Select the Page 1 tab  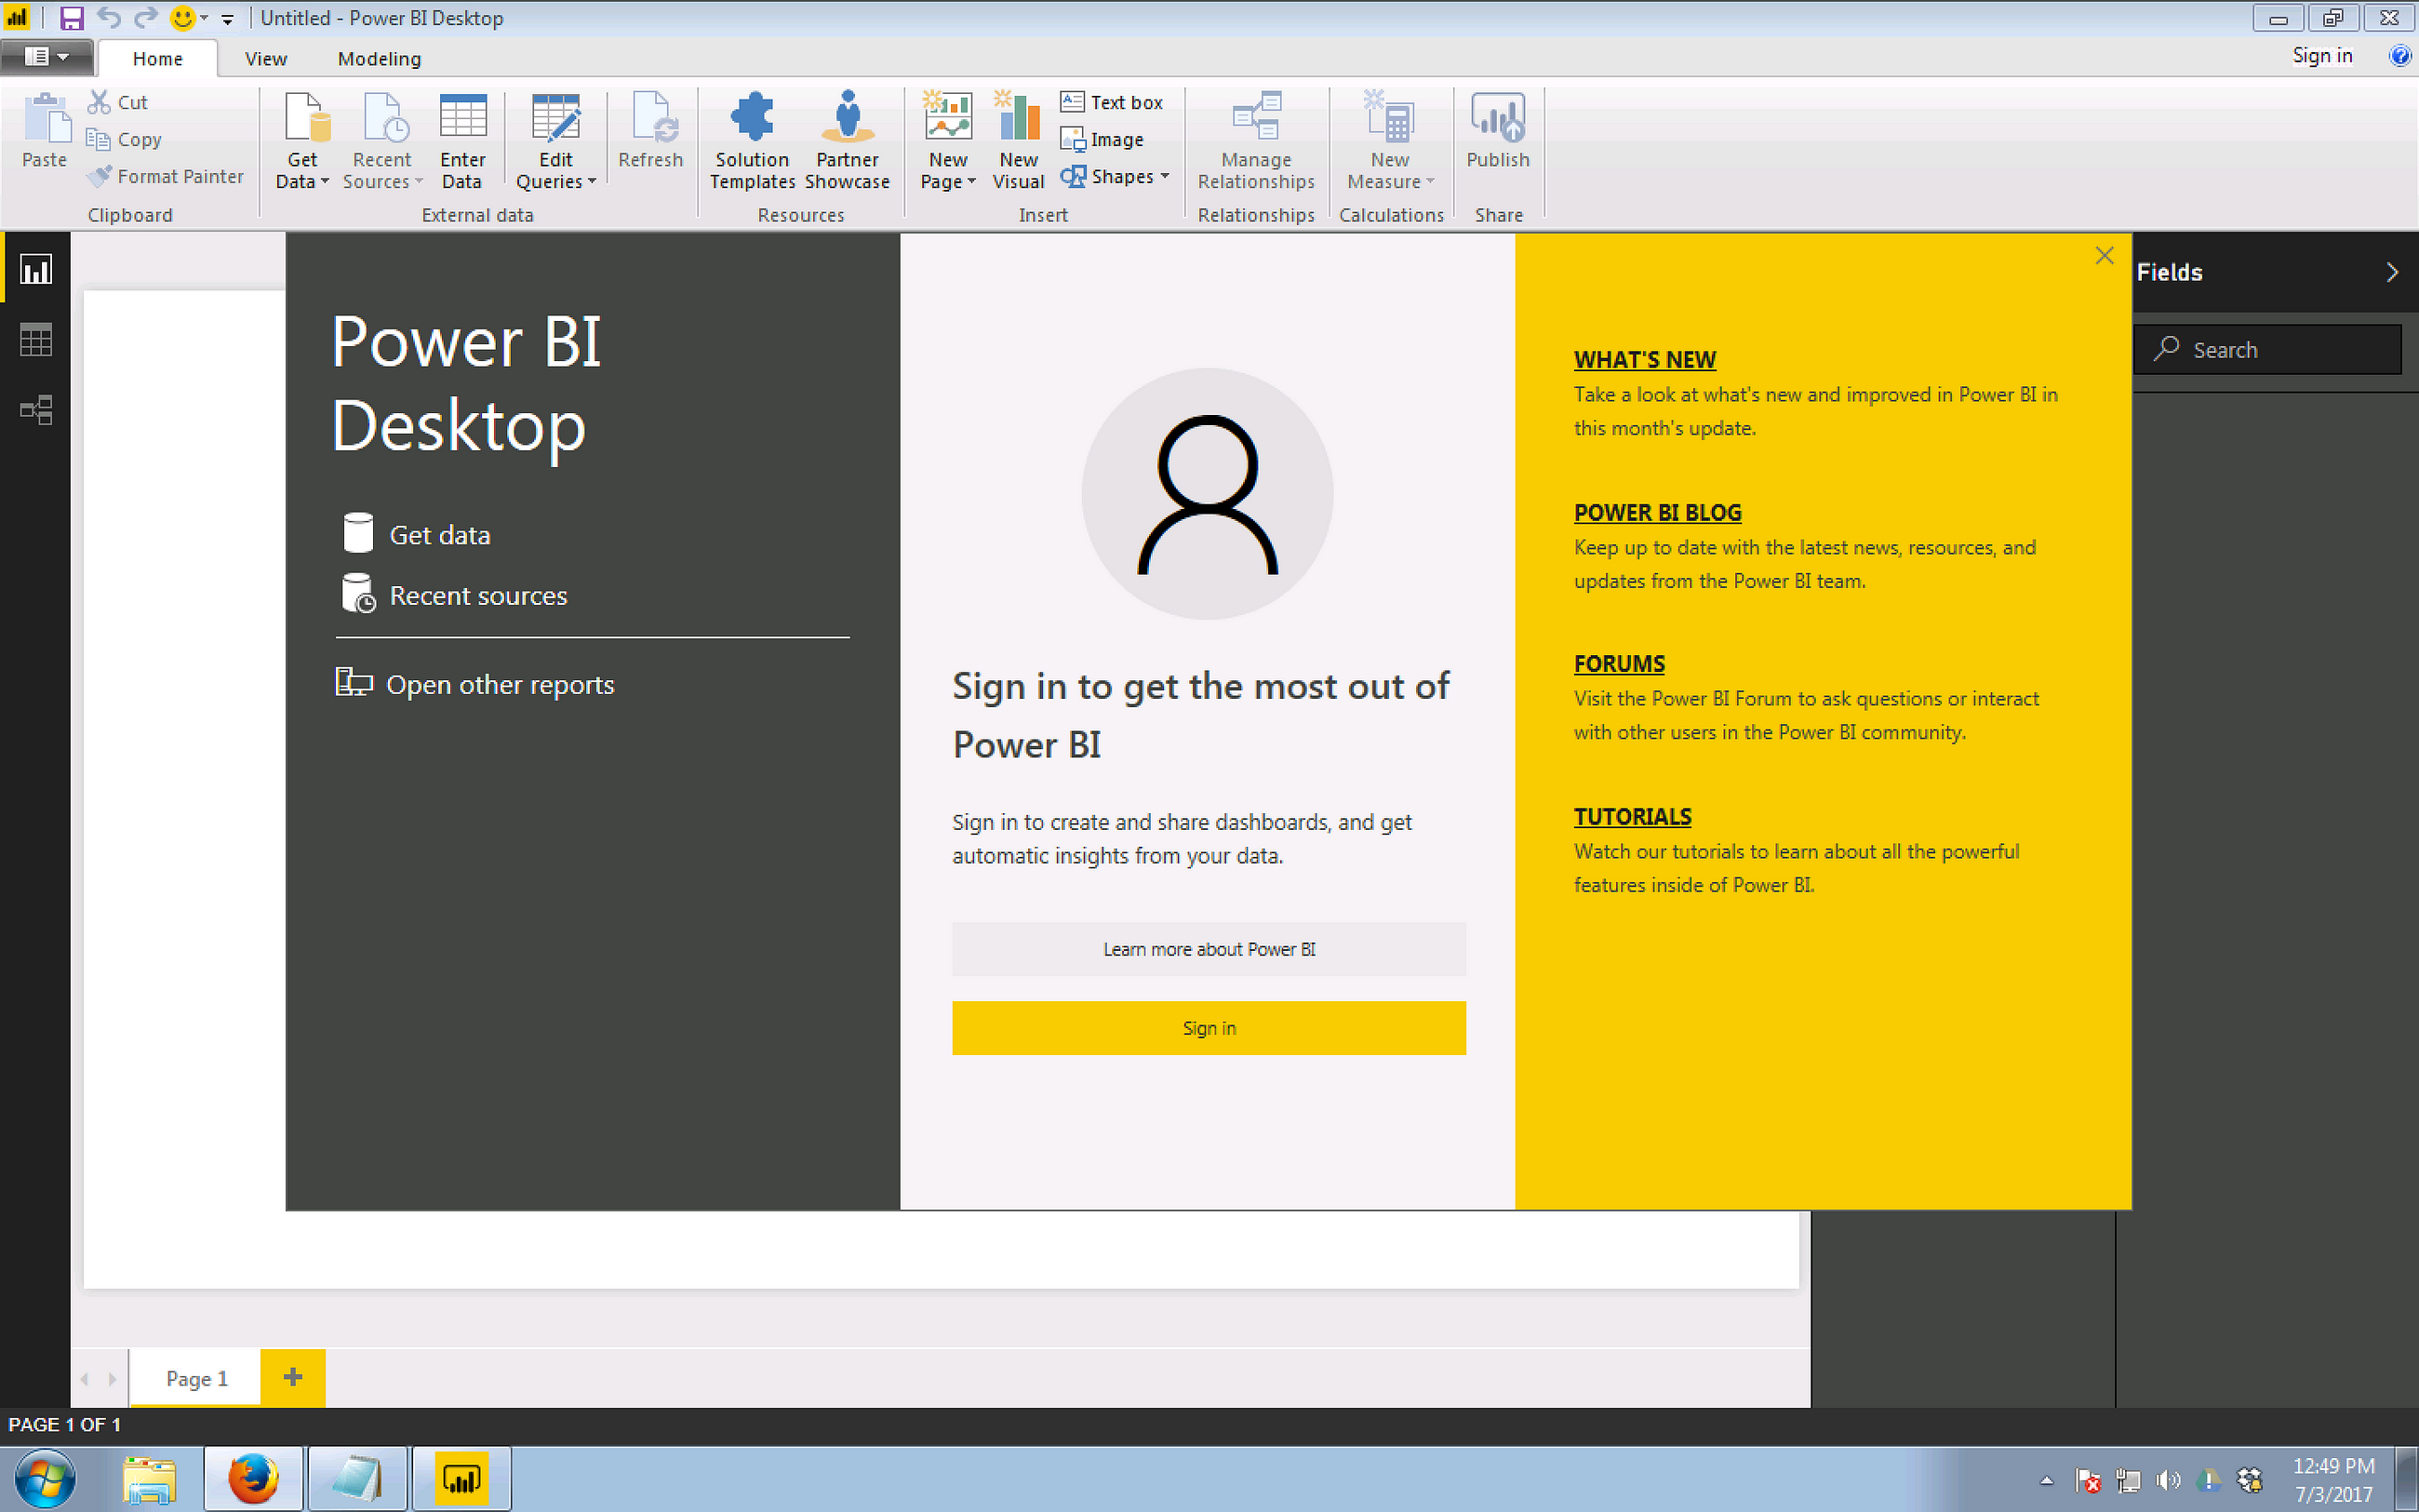point(196,1378)
